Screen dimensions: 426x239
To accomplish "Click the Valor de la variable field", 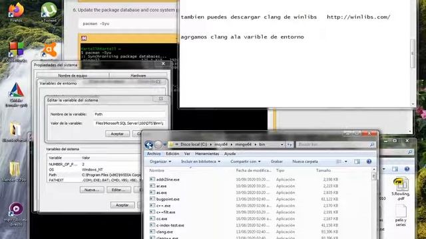I will 129,123.
